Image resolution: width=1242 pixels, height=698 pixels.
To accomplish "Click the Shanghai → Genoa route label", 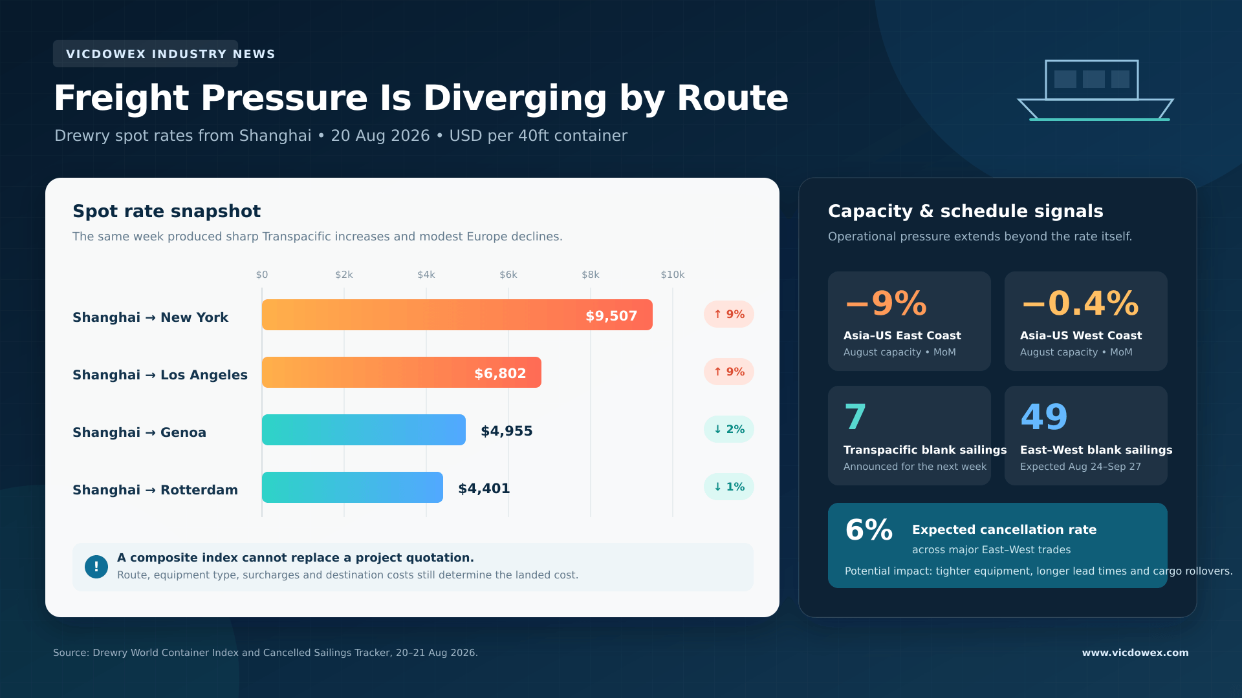I will tap(139, 432).
